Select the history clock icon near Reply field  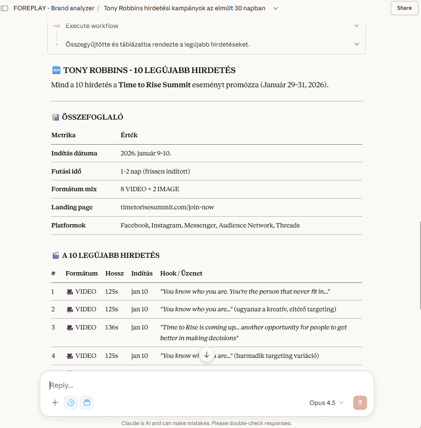click(71, 403)
